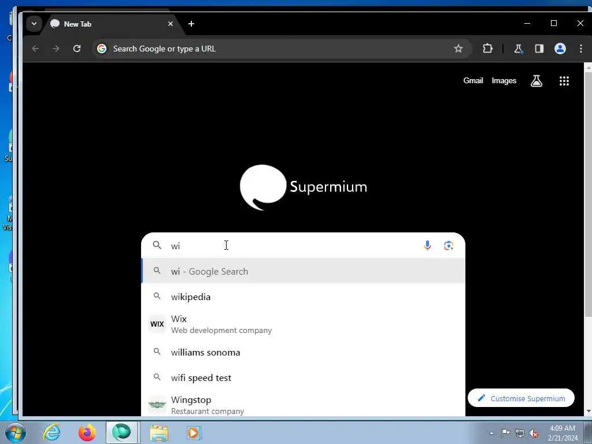
Task: Choose the Wix web development suggestion
Action: pos(303,324)
